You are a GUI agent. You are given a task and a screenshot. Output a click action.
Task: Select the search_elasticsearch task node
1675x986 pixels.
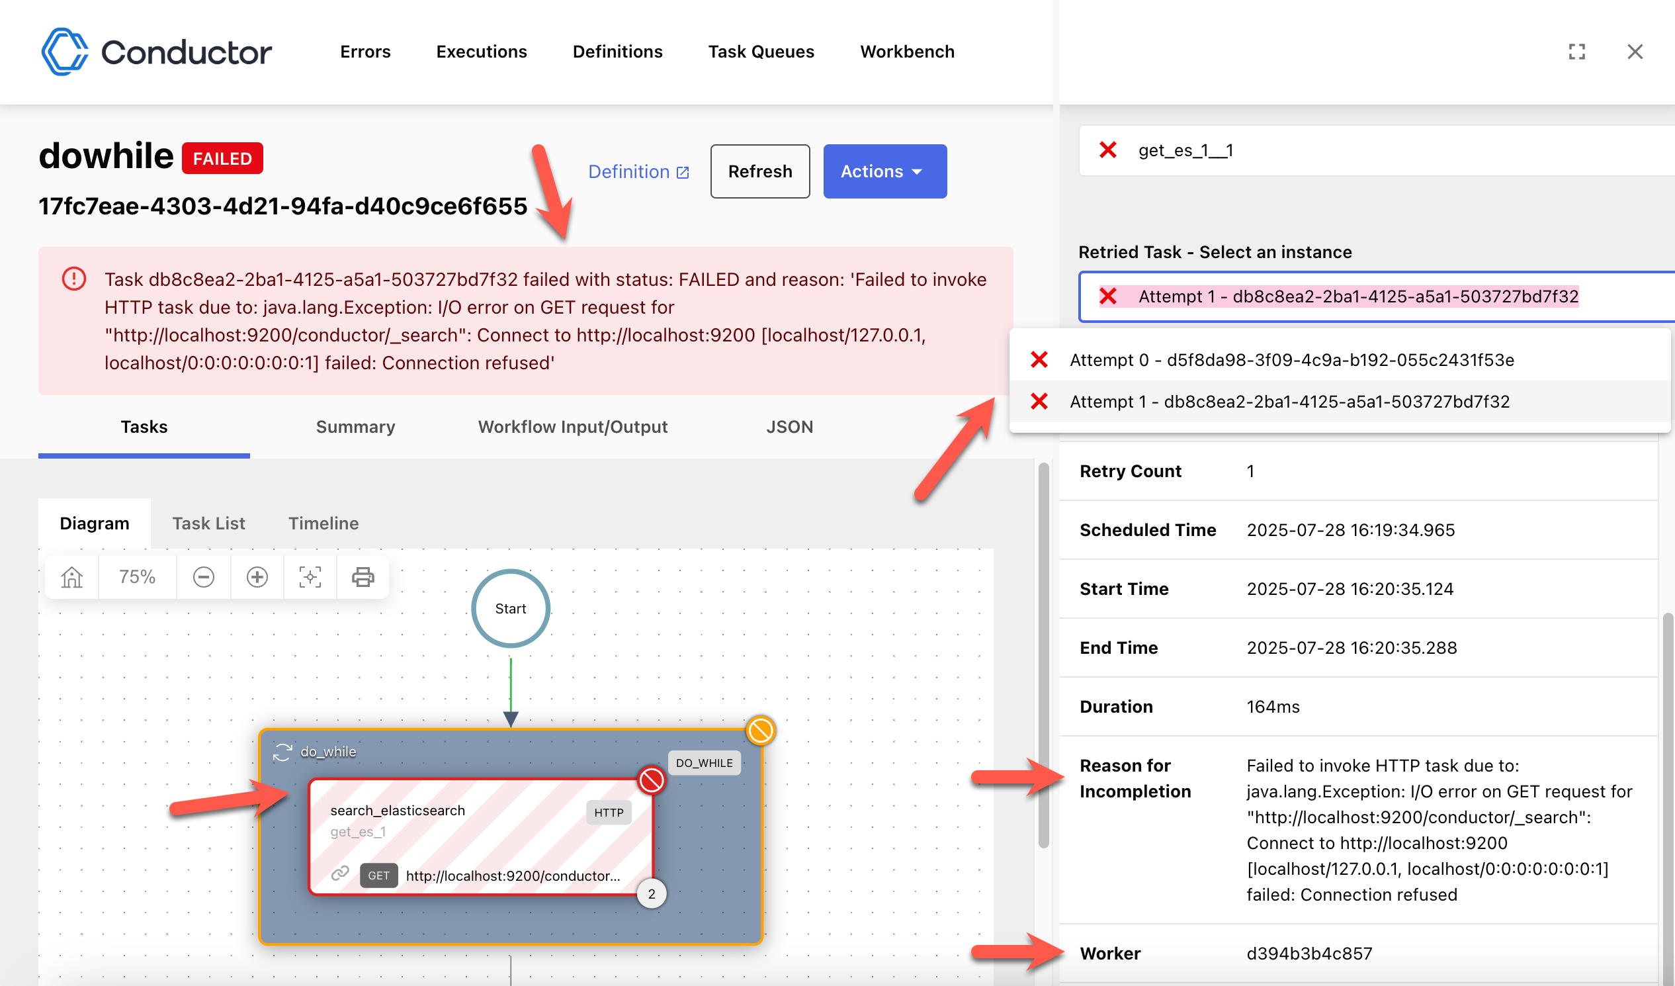pos(481,836)
